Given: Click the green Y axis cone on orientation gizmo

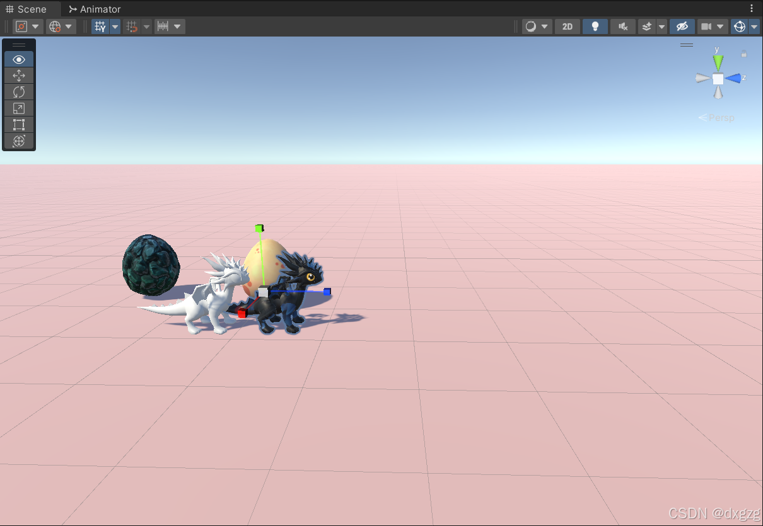Looking at the screenshot, I should (x=718, y=62).
